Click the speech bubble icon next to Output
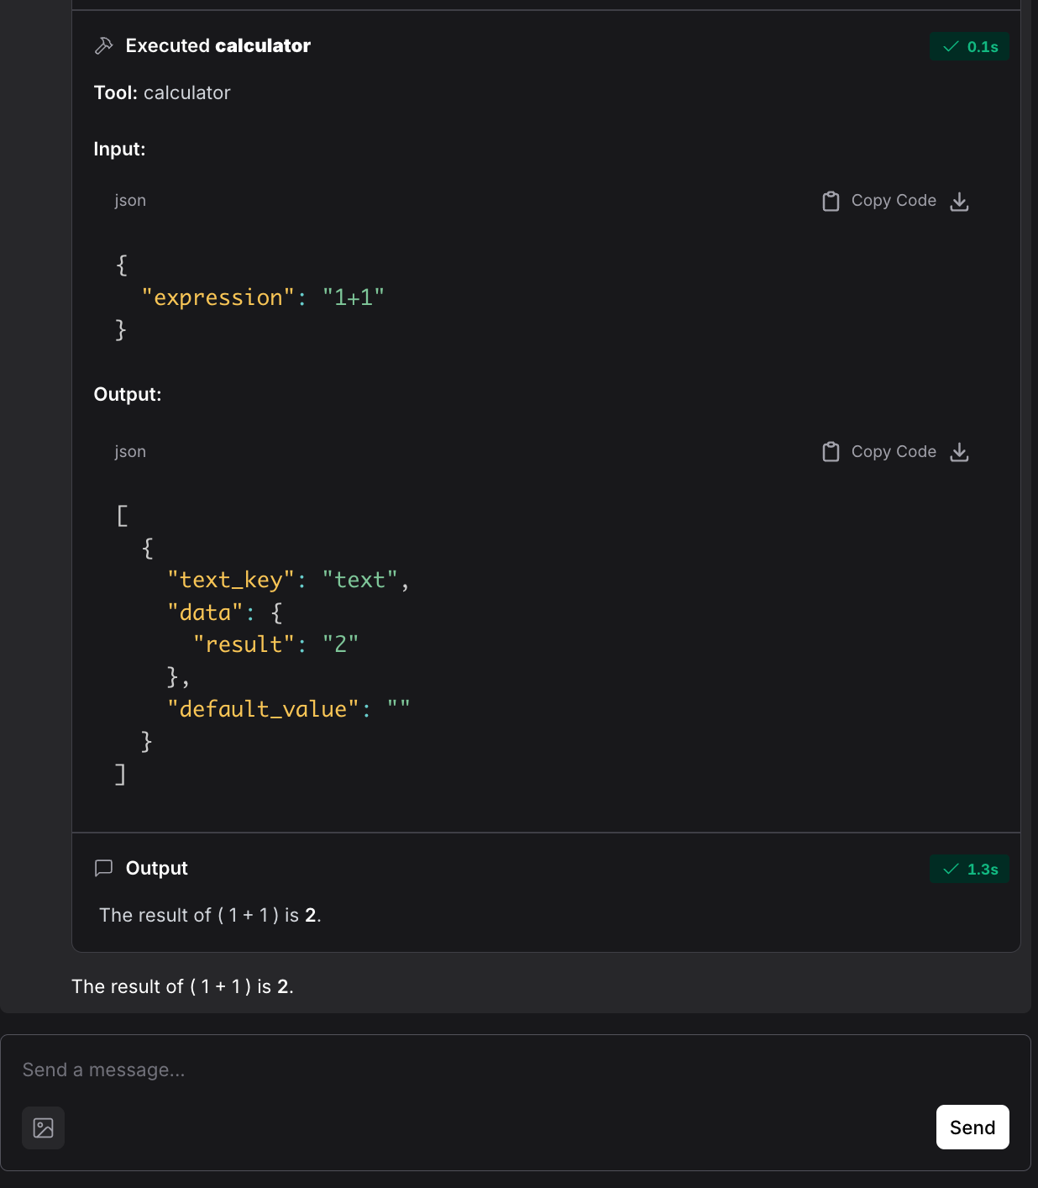The image size is (1038, 1188). point(103,868)
